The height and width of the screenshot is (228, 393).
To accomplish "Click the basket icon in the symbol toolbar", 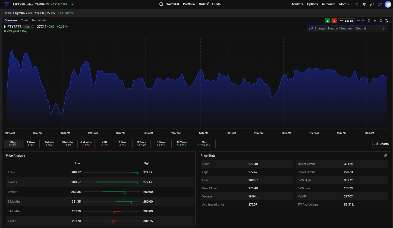I will tap(363, 21).
